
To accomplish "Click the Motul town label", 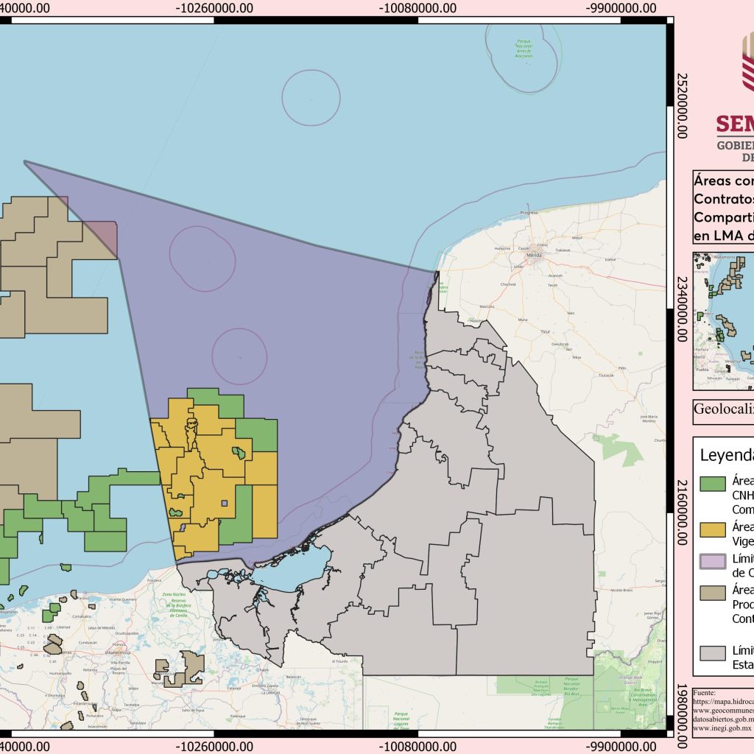I will (x=577, y=238).
